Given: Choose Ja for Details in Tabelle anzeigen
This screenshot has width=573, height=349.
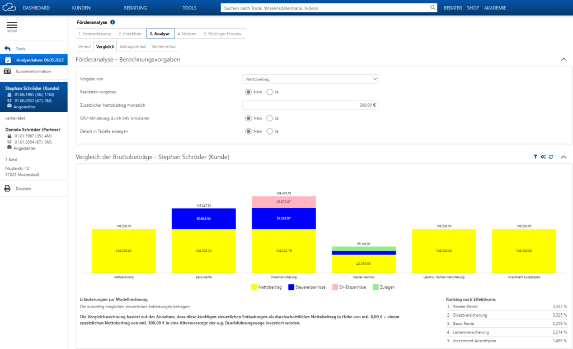Looking at the screenshot, I should (x=270, y=131).
